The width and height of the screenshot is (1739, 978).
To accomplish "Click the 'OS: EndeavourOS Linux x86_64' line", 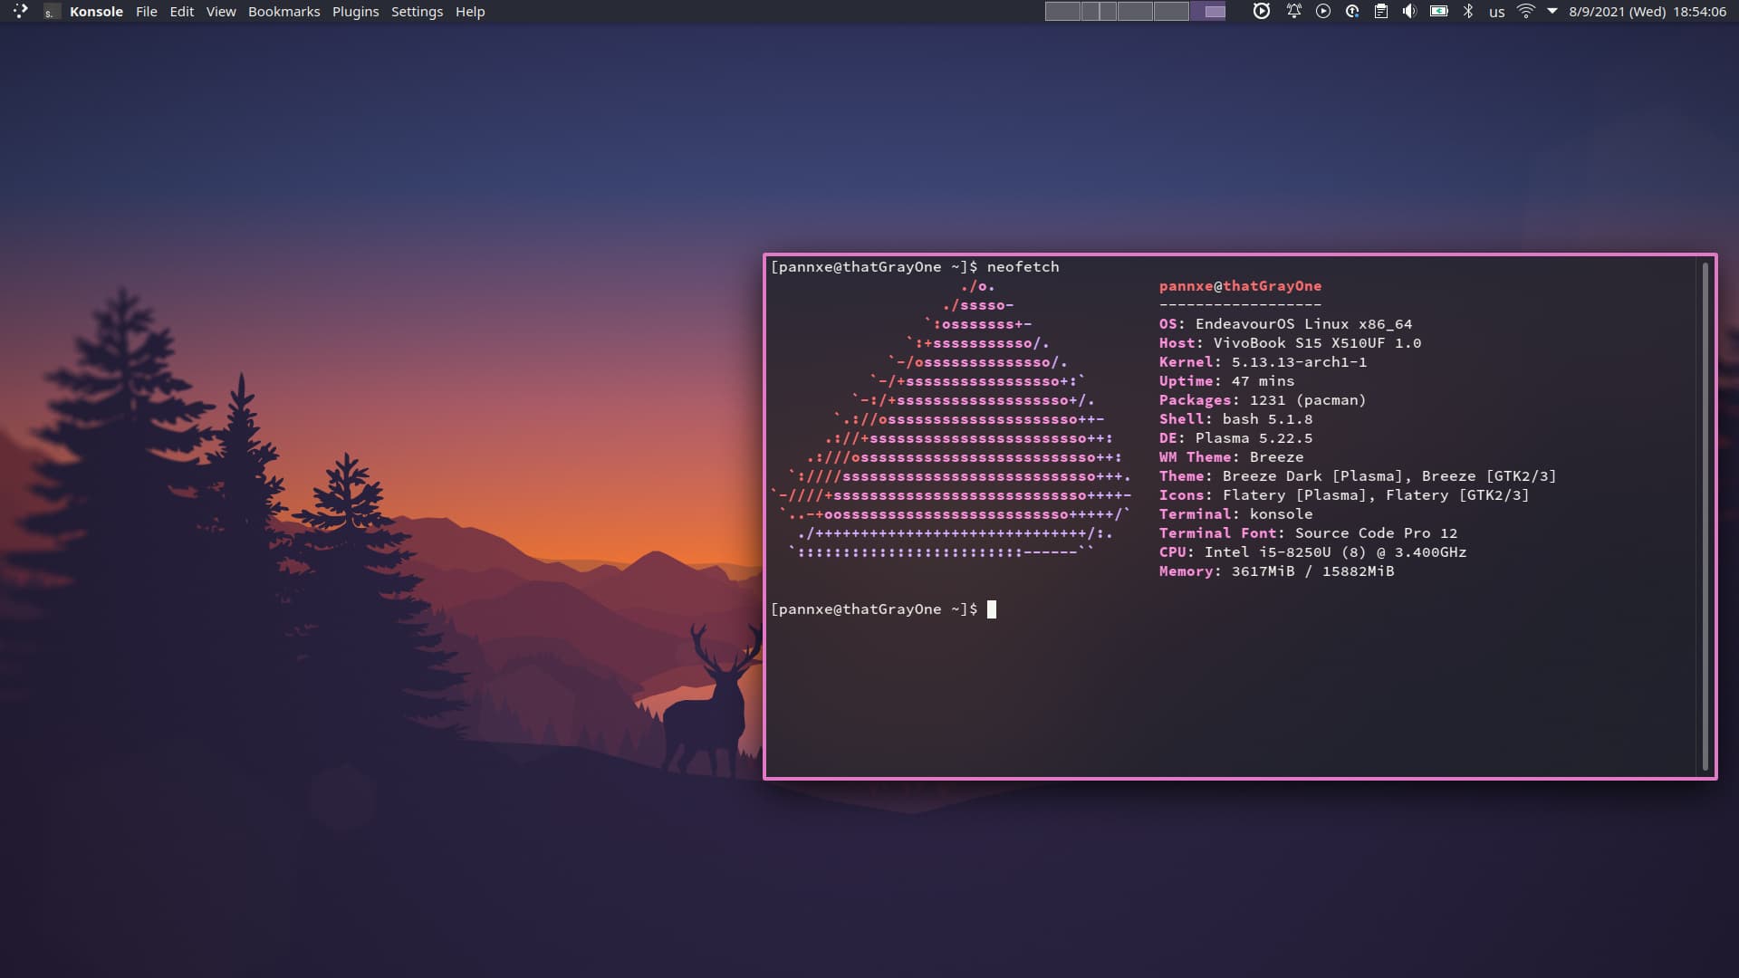I will pyautogui.click(x=1285, y=324).
